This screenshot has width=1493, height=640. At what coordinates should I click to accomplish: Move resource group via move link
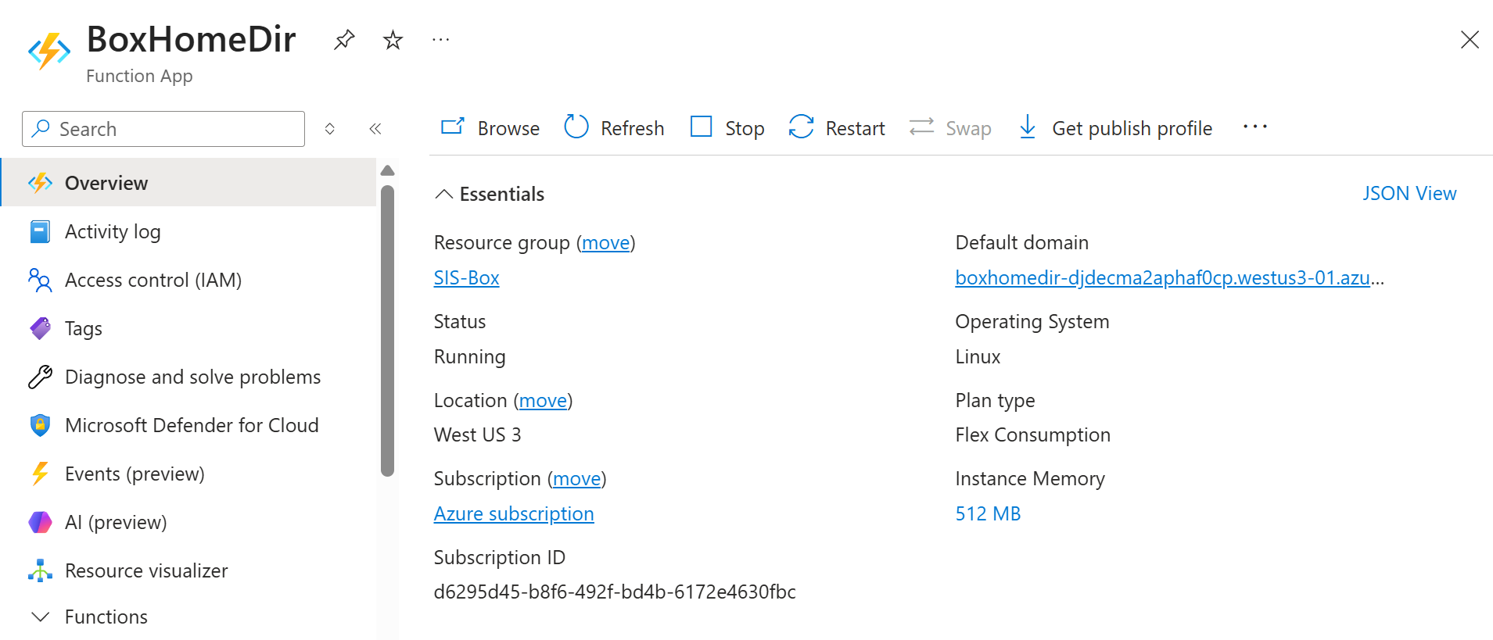click(x=606, y=243)
